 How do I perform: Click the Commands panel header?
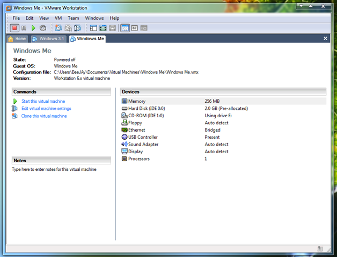61,92
